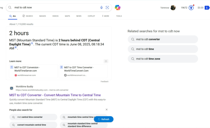Click the Worldtime Buddy site favicon
This screenshot has width=210, height=128.
click(x=12, y=88)
